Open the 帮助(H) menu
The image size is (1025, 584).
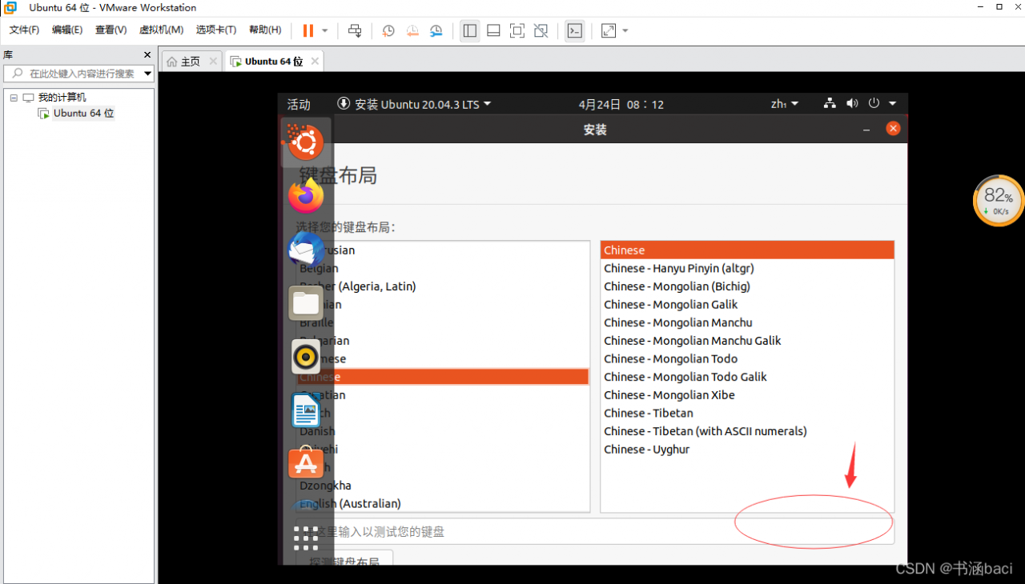pyautogui.click(x=265, y=30)
